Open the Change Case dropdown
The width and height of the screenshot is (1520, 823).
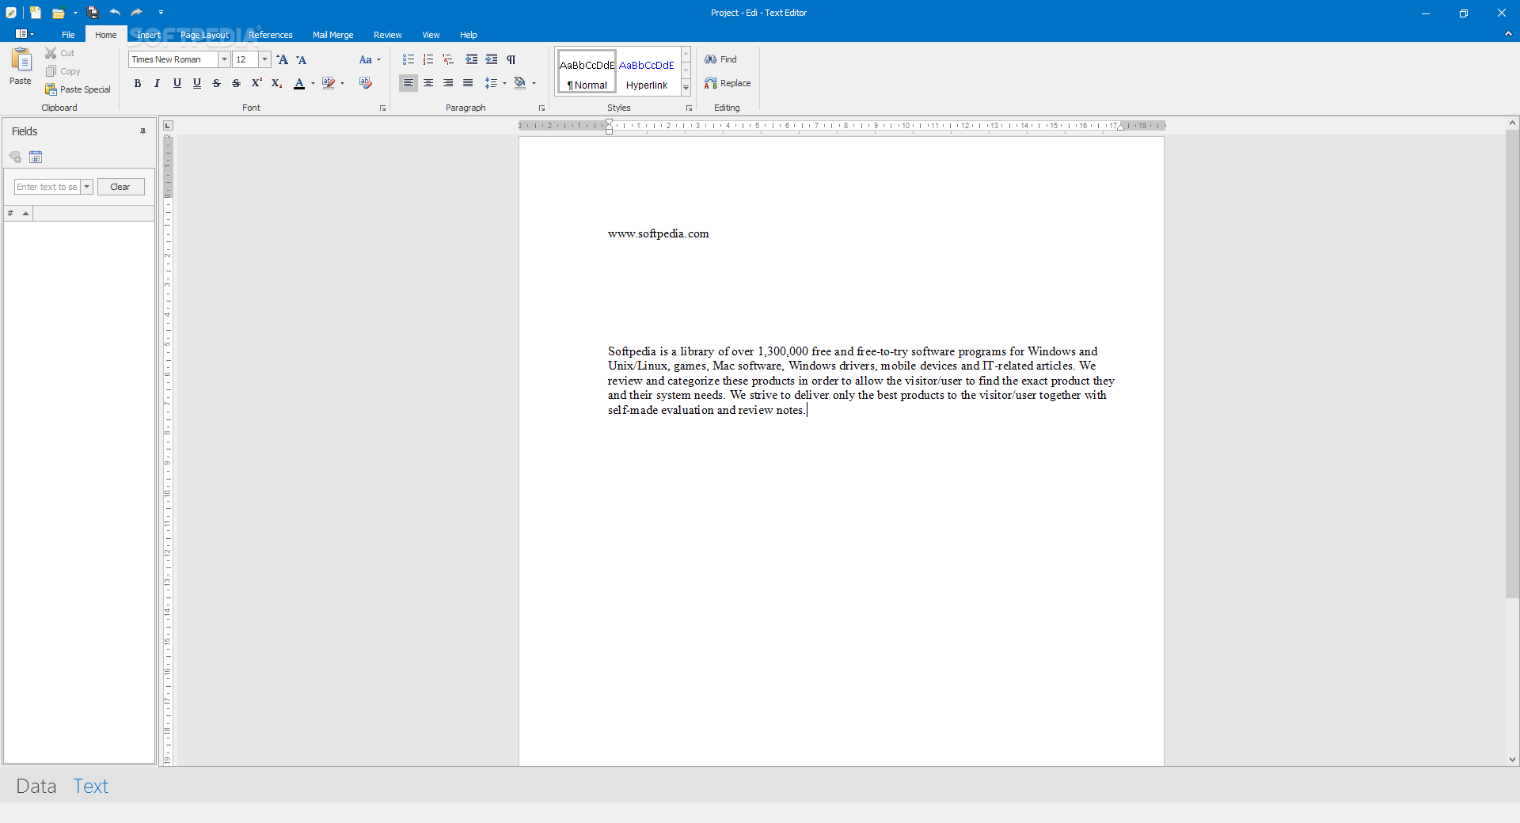tap(370, 59)
